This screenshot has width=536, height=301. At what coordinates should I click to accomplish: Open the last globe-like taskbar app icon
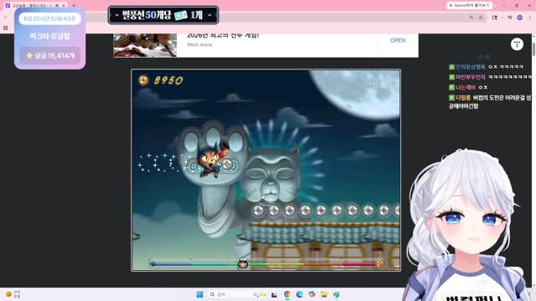(337, 294)
